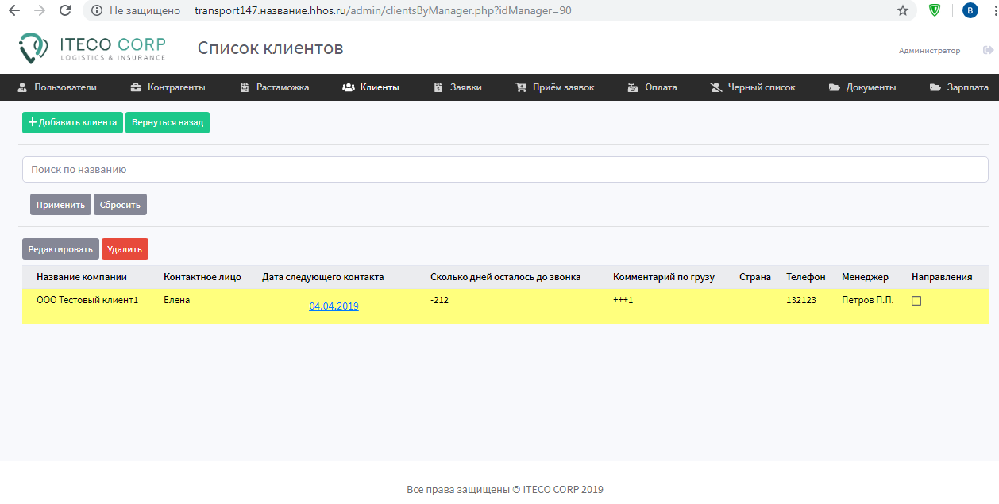
Task: Click the Оплата cash register icon
Action: [x=633, y=87]
